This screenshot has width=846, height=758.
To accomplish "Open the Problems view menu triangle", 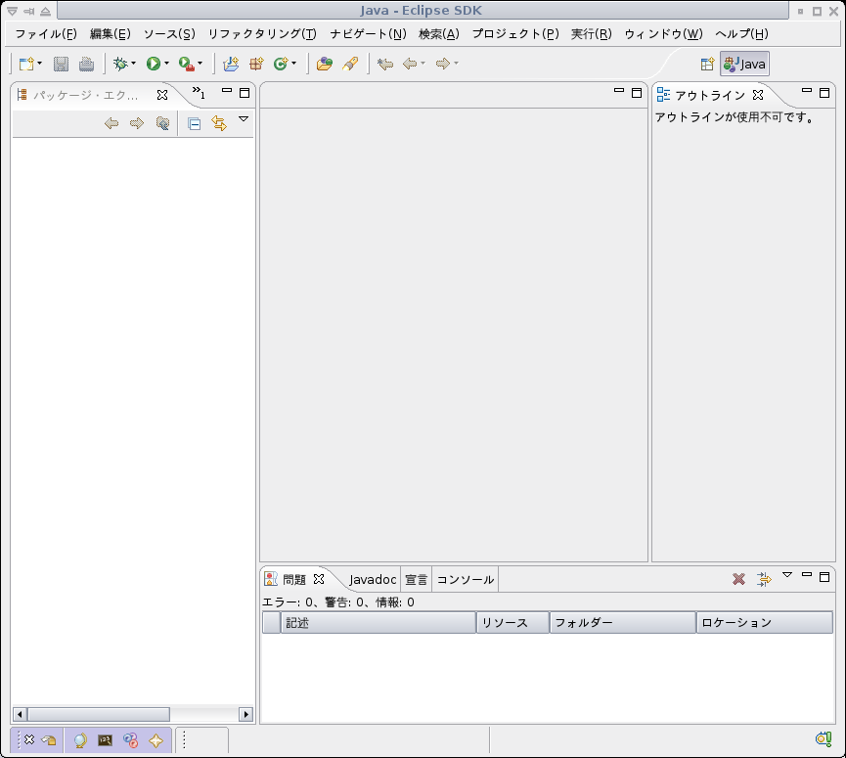I will (x=787, y=575).
